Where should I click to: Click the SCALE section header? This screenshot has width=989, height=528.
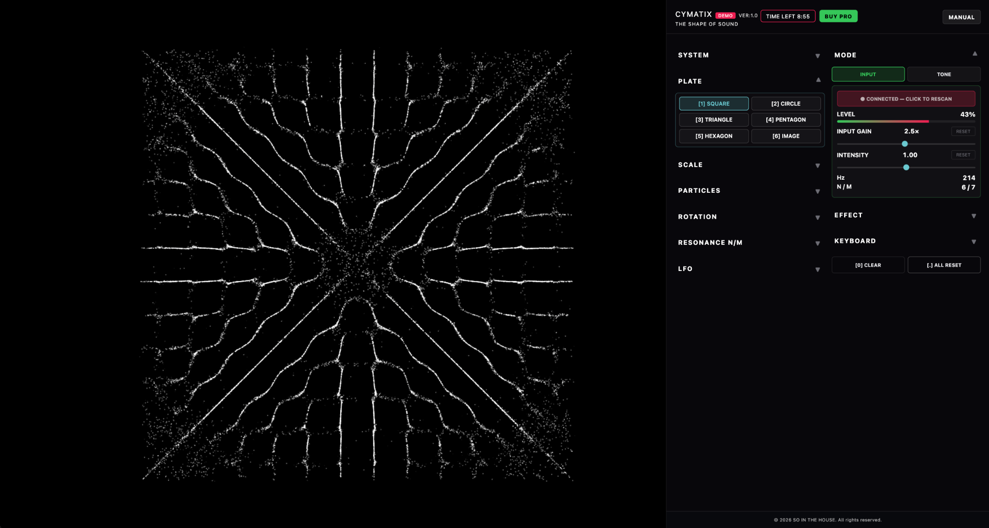point(690,165)
